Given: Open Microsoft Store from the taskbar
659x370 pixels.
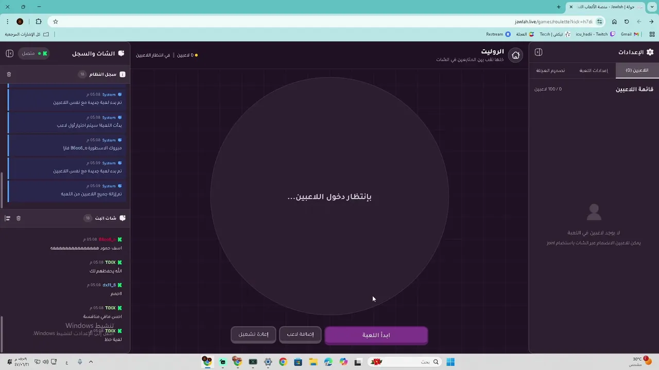Looking at the screenshot, I should pyautogui.click(x=298, y=362).
